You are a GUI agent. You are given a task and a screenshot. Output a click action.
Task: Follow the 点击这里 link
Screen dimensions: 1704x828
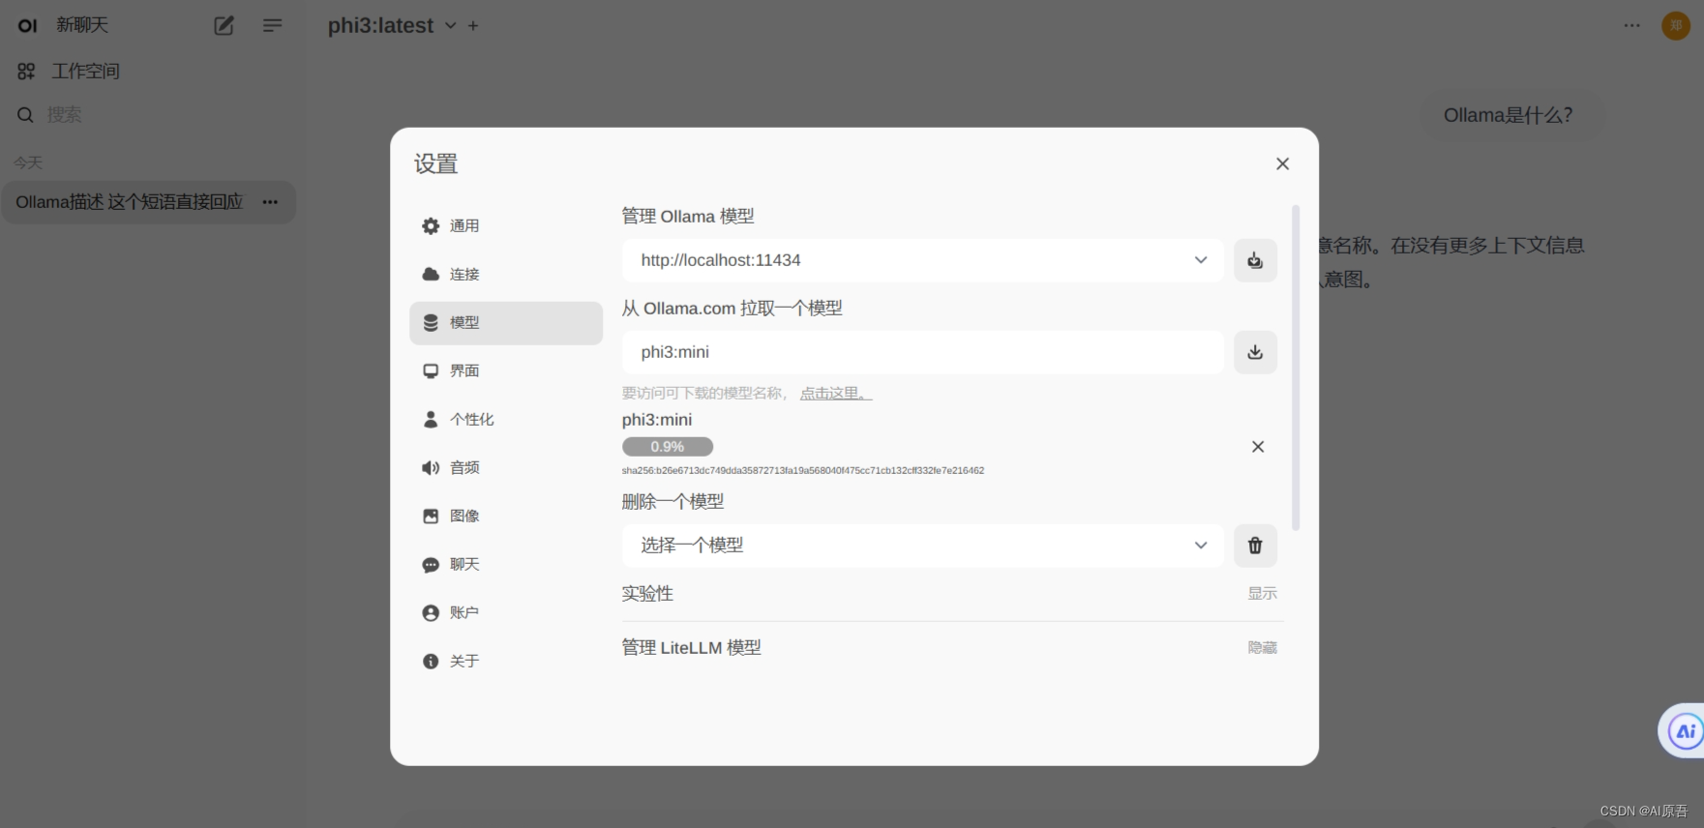pos(836,394)
